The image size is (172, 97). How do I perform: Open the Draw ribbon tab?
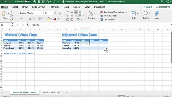[x=25, y=7]
